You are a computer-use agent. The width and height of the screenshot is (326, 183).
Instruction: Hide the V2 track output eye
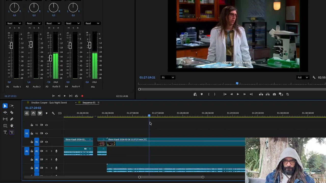coord(46,133)
